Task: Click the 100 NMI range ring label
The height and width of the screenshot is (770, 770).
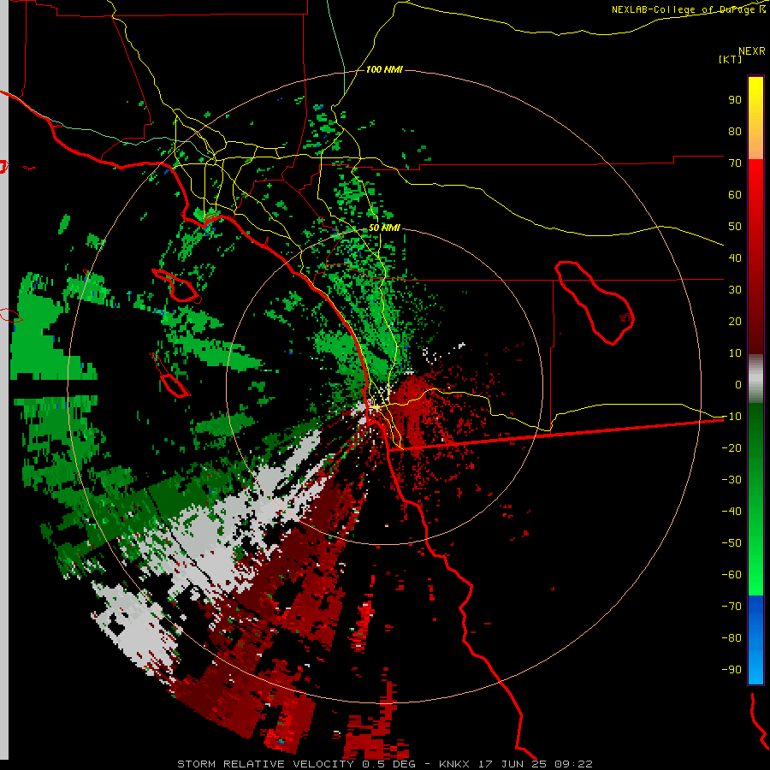Action: (384, 70)
